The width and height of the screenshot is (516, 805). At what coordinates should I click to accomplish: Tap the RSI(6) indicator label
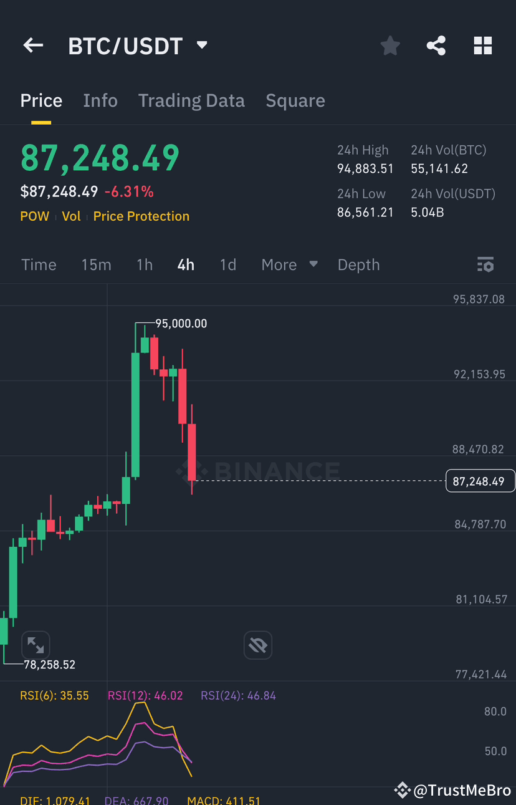[54, 695]
